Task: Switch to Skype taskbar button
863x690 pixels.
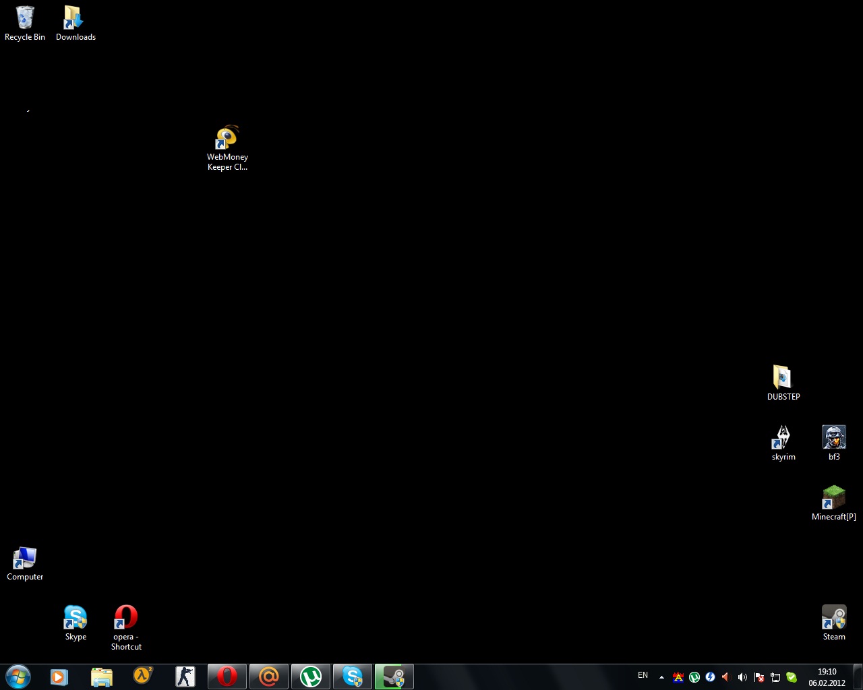Action: (x=353, y=677)
